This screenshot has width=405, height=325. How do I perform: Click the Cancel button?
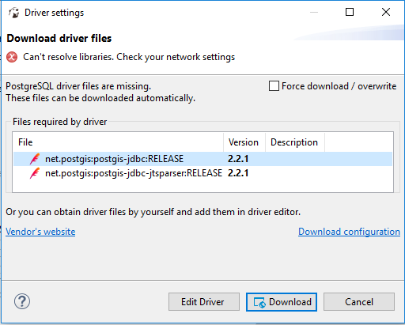pos(359,302)
